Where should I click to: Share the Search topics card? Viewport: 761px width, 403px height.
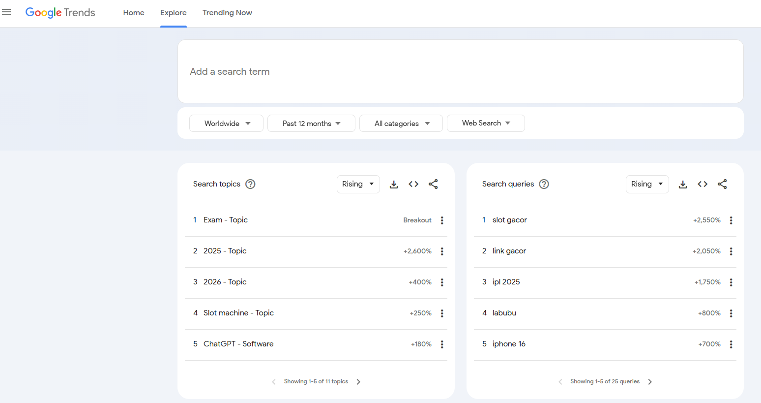tap(433, 184)
